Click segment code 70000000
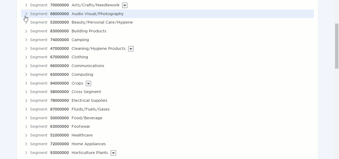Image resolution: width=339 pixels, height=159 pixels. (60, 5)
